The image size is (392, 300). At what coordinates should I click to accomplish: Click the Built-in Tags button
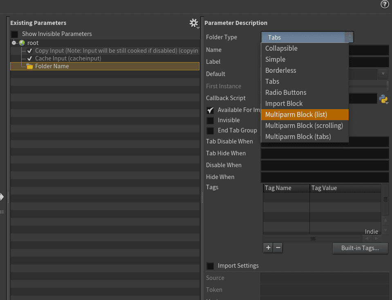coord(360,248)
